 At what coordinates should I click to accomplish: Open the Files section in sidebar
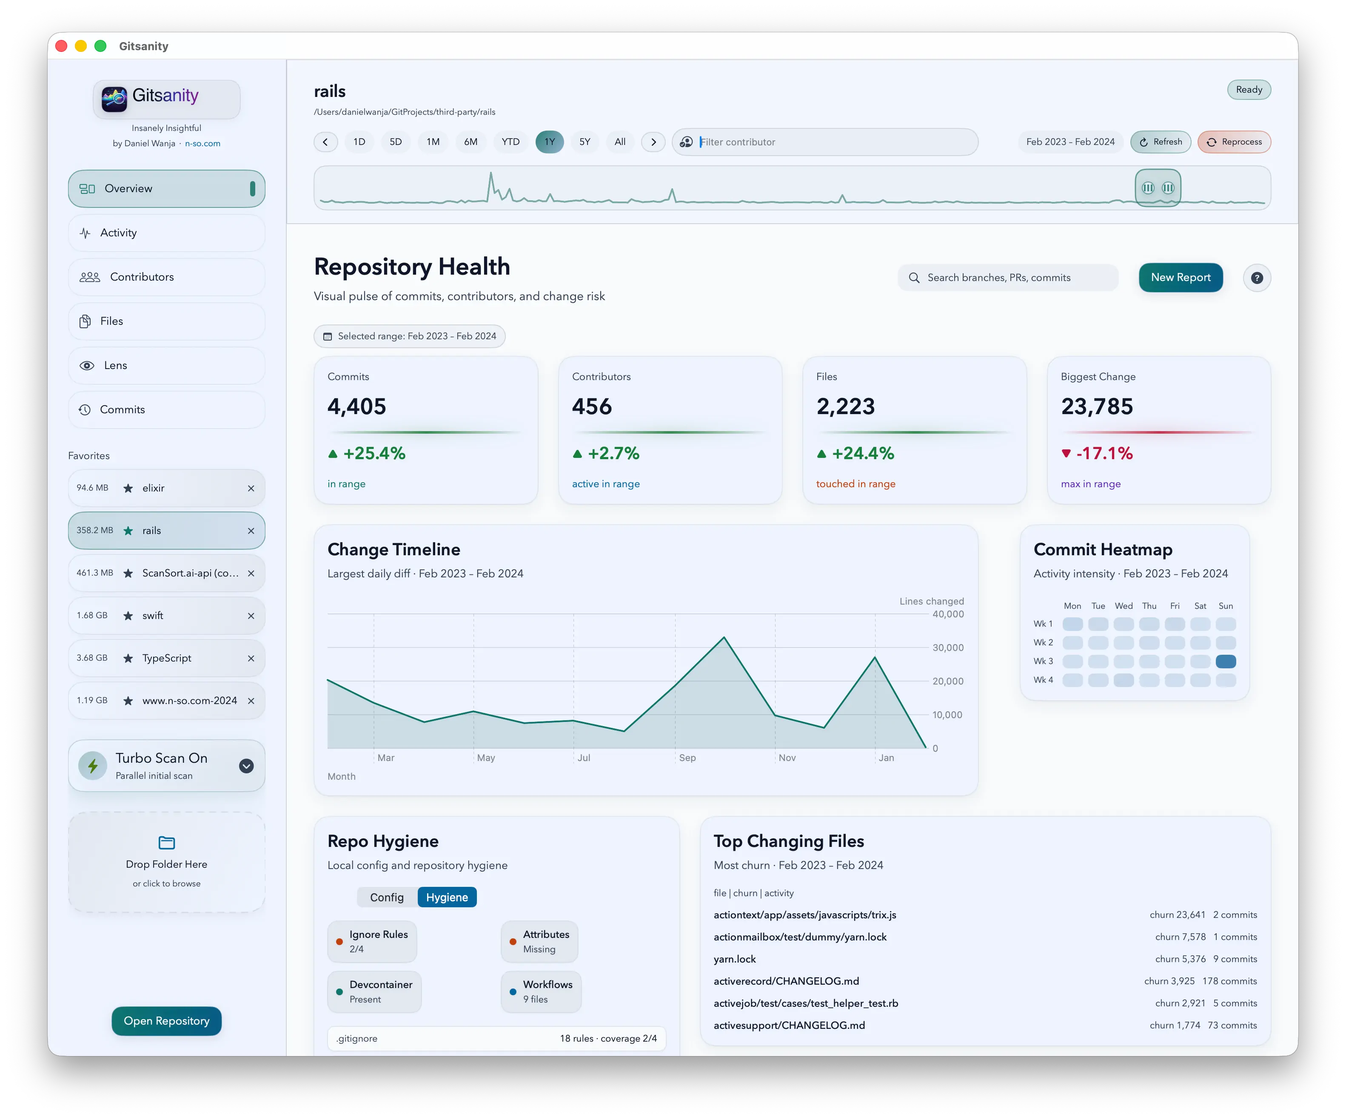coord(167,321)
